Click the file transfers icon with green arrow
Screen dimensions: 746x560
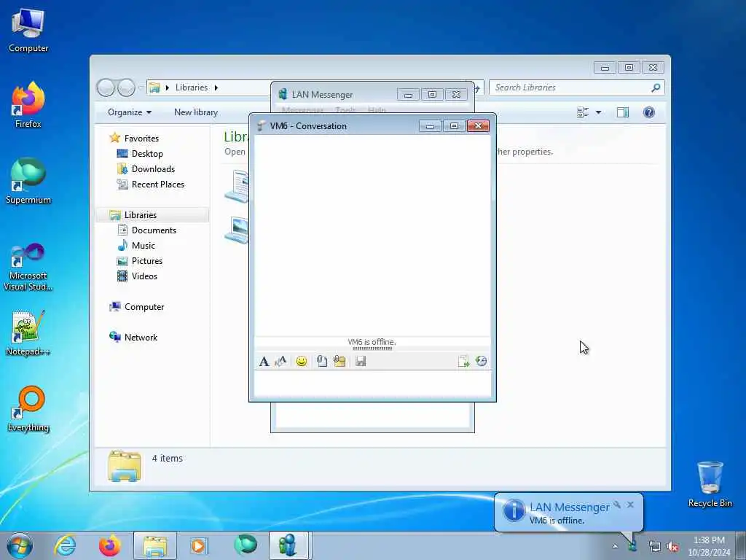click(x=463, y=362)
